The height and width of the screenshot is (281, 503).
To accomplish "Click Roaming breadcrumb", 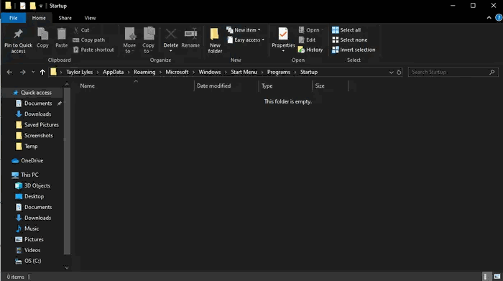I will point(144,72).
